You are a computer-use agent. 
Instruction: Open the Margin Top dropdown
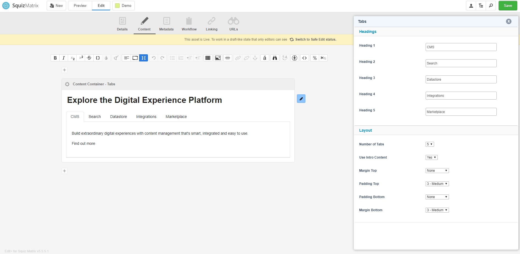pyautogui.click(x=437, y=171)
